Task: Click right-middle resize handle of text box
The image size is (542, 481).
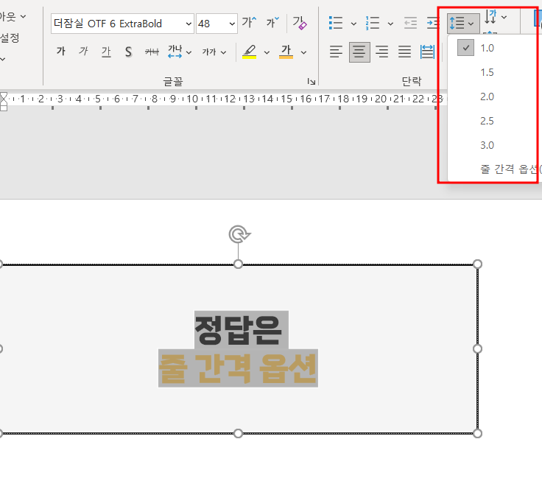Action: point(477,349)
